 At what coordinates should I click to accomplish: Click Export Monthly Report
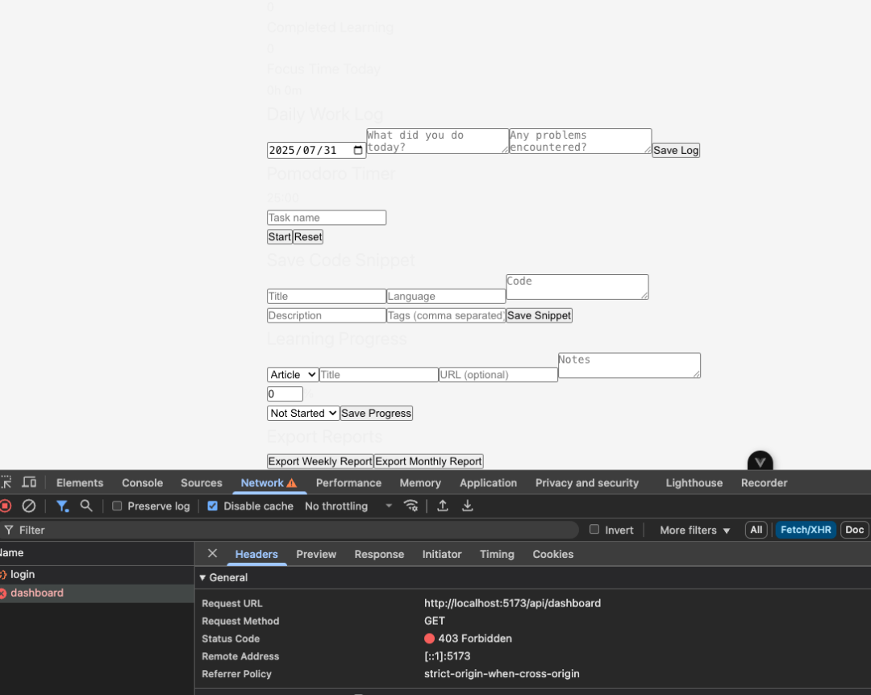tap(428, 461)
